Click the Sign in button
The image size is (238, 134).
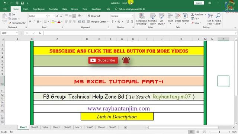click(x=199, y=3)
